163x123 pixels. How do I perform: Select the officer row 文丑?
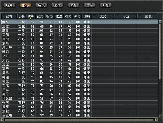coord(80,56)
